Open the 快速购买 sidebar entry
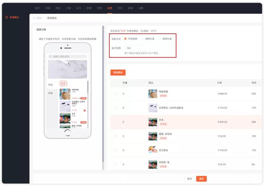 click(x=12, y=17)
